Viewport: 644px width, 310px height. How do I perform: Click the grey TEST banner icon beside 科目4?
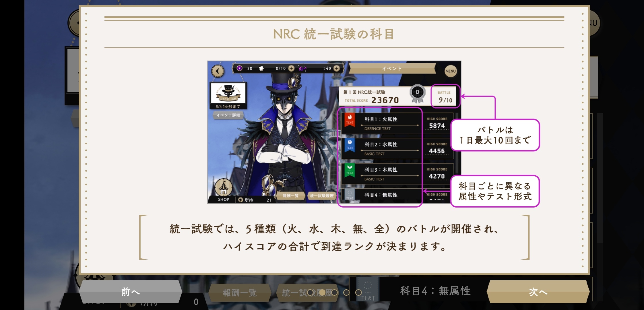[368, 289]
